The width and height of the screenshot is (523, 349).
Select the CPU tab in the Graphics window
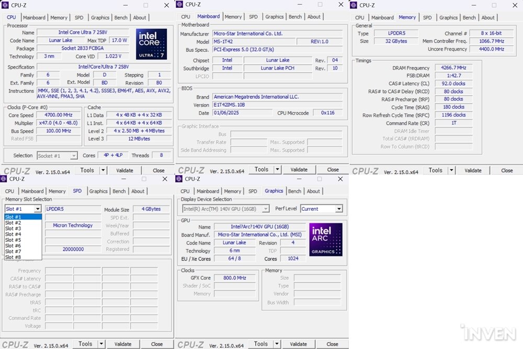[185, 191]
